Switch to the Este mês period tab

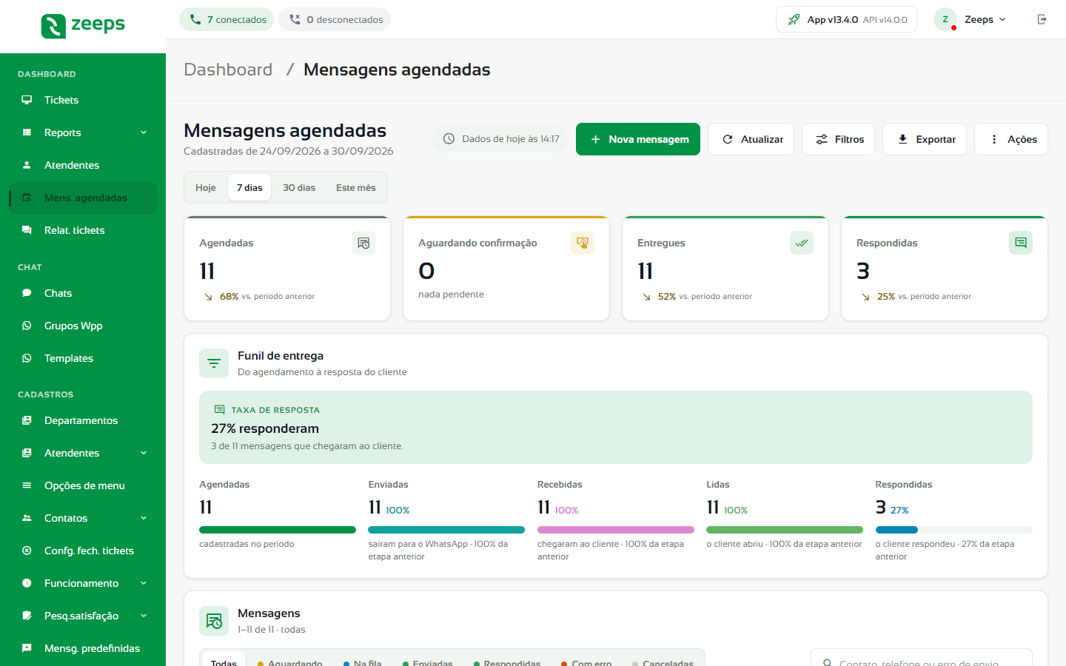tap(356, 188)
